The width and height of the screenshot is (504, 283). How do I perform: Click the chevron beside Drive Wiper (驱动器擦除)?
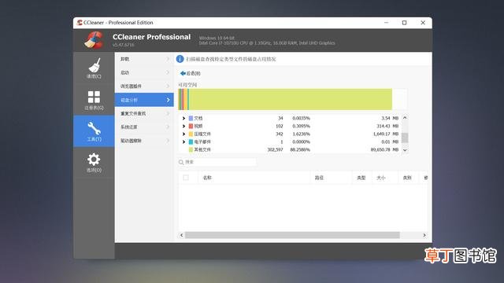point(168,141)
